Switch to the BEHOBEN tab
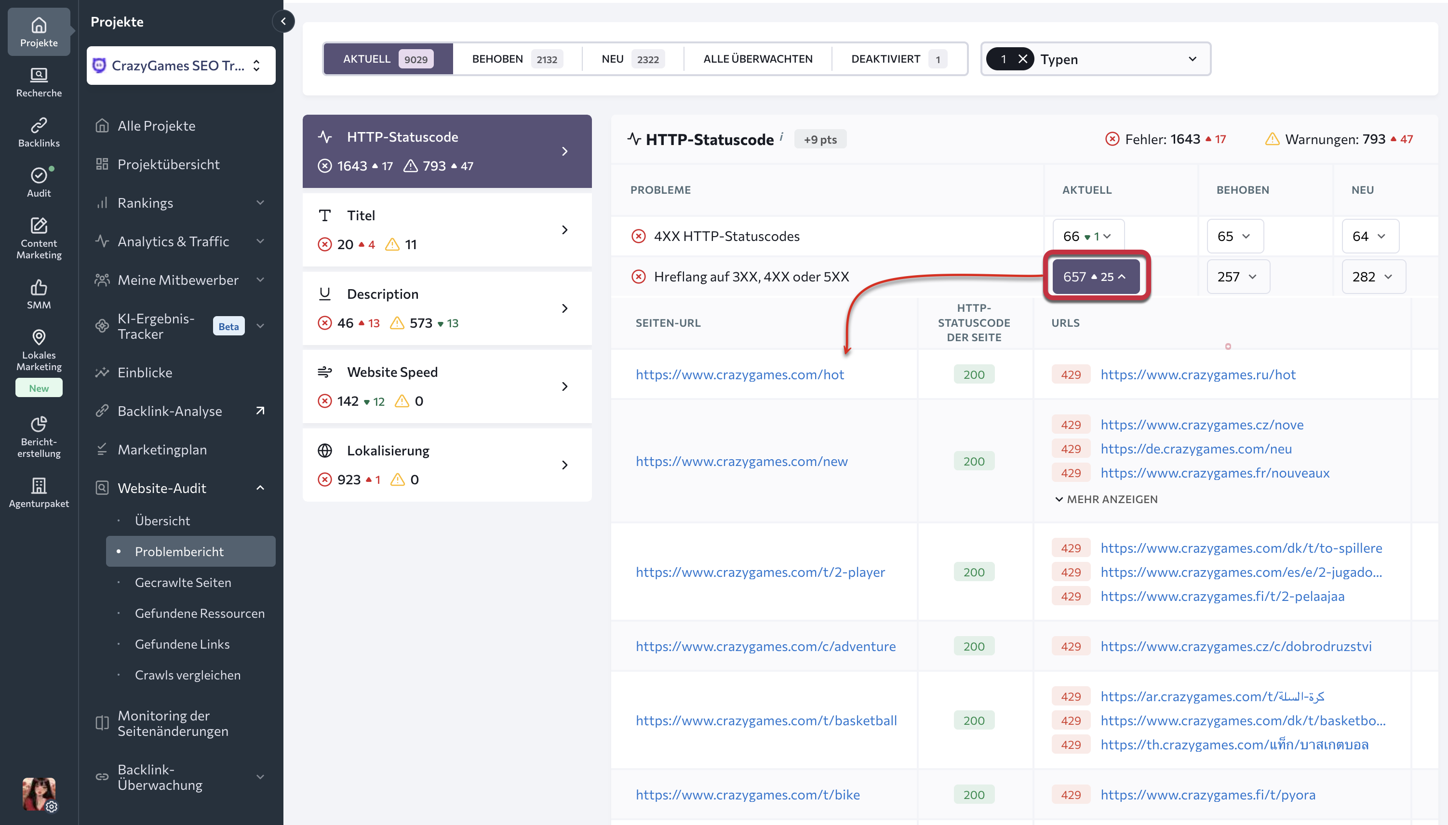1448x825 pixels. [x=517, y=59]
